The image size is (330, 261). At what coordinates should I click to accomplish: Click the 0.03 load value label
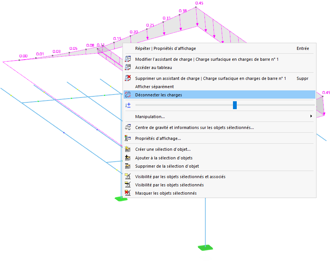pyautogui.click(x=57, y=51)
